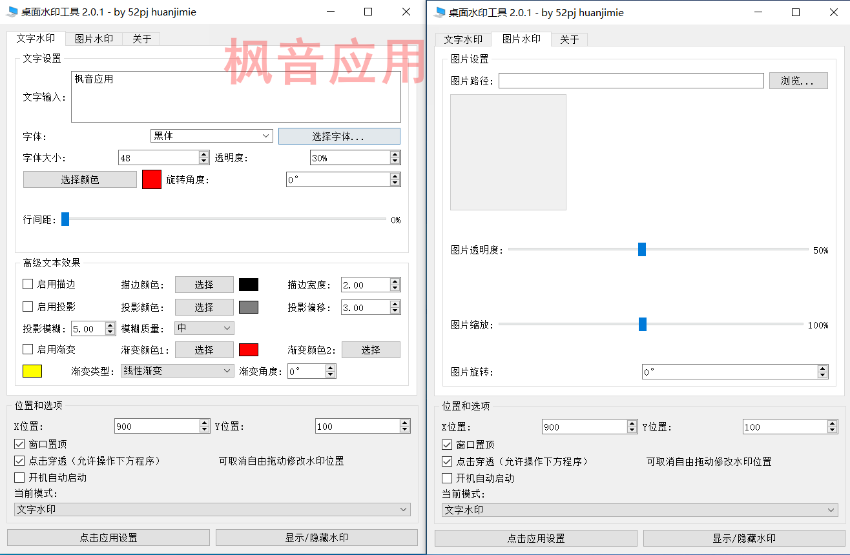Increase 描边宽度 2.00 with up arrow
Screen dimensions: 850x555
(395, 281)
